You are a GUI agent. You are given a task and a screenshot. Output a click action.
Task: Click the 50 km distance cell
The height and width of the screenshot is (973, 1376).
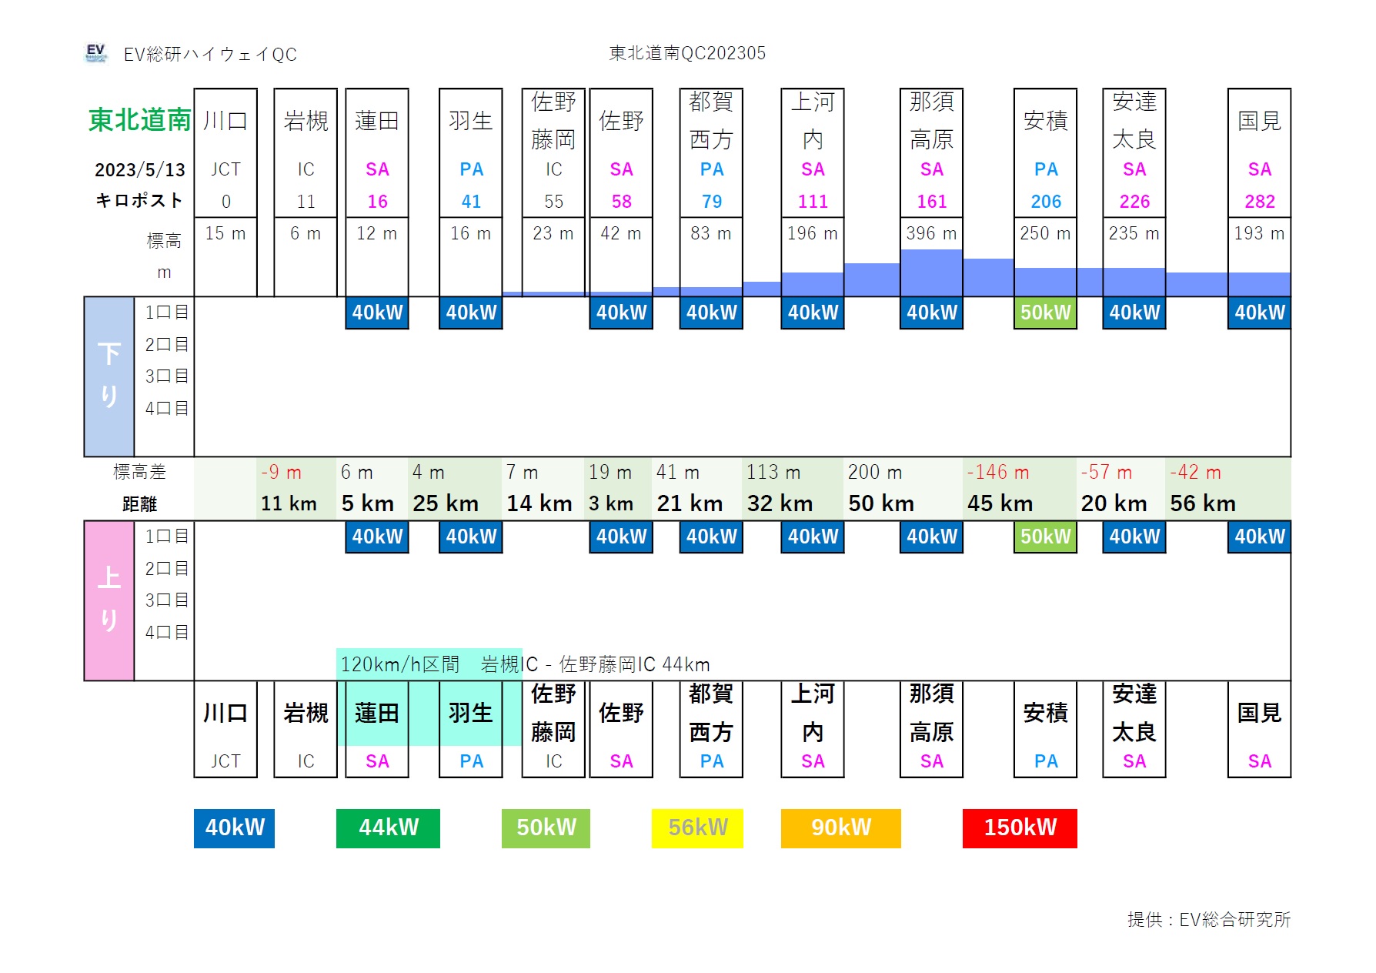point(881,503)
